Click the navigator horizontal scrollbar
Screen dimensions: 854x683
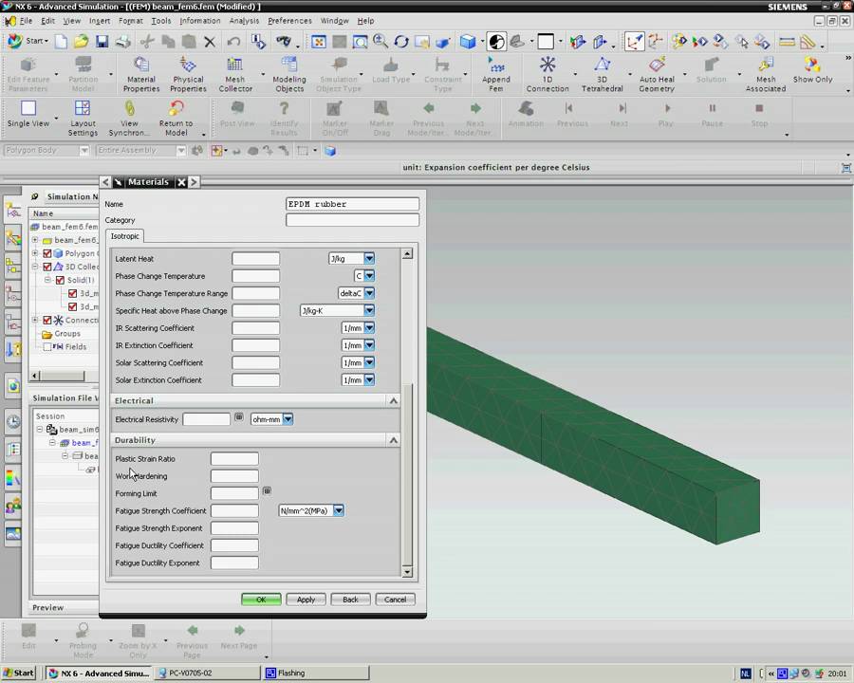coord(62,376)
